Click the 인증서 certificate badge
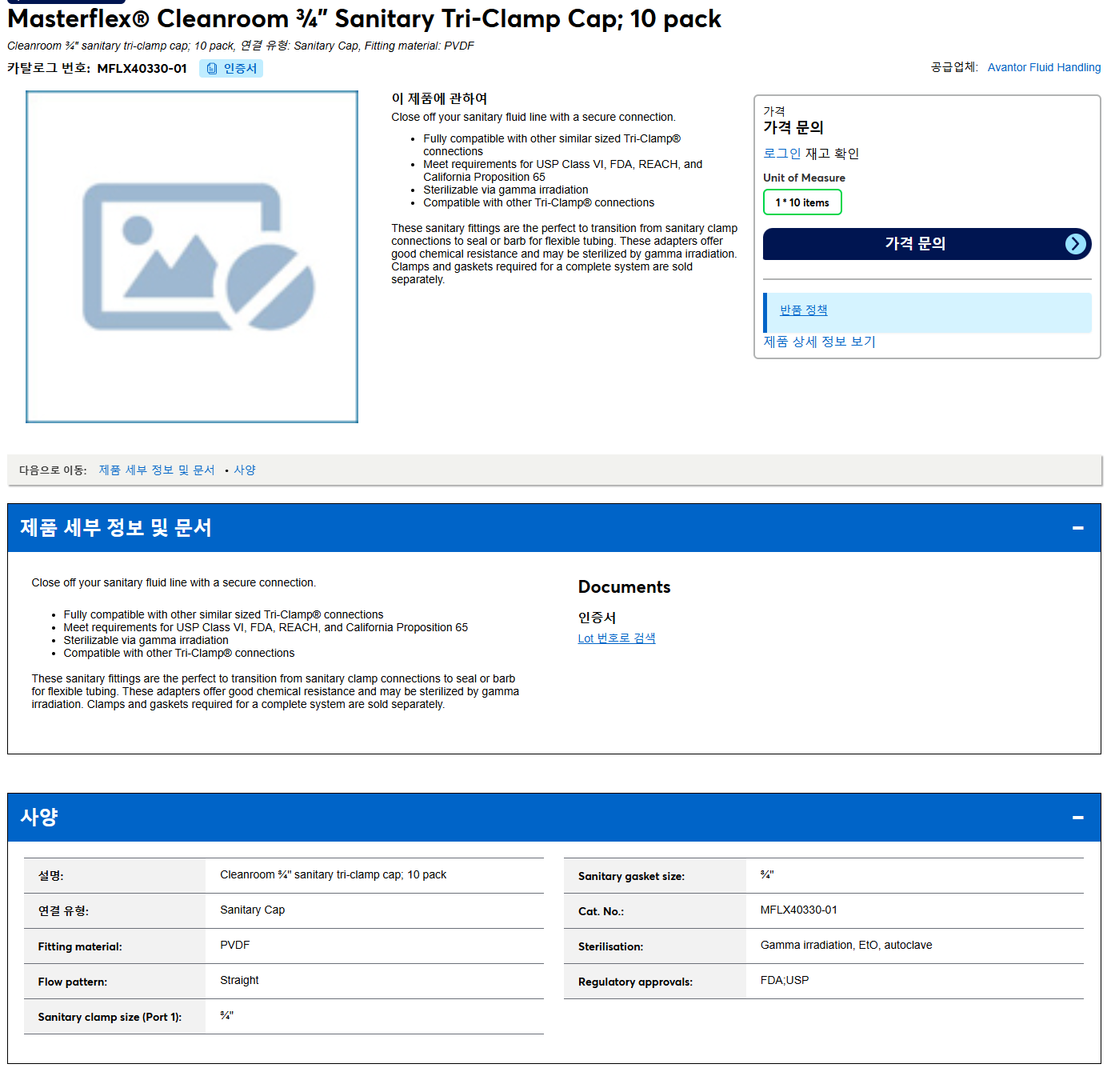This screenshot has width=1107, height=1080. click(x=231, y=69)
